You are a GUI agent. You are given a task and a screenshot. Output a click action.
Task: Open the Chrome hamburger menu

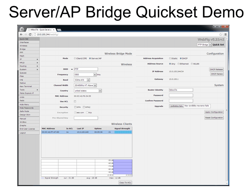(x=226, y=34)
